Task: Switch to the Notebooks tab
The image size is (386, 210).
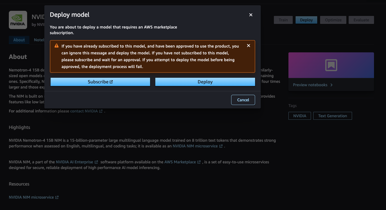Action: [39, 40]
